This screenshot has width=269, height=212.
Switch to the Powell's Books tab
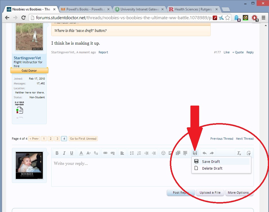(85, 9)
